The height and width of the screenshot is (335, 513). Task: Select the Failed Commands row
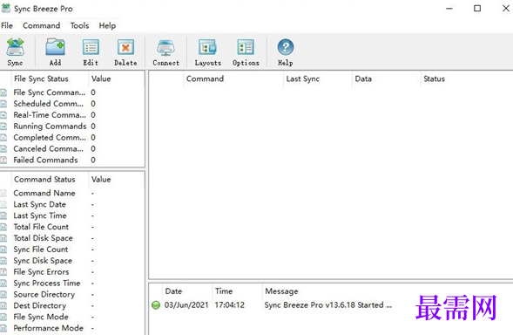point(72,161)
